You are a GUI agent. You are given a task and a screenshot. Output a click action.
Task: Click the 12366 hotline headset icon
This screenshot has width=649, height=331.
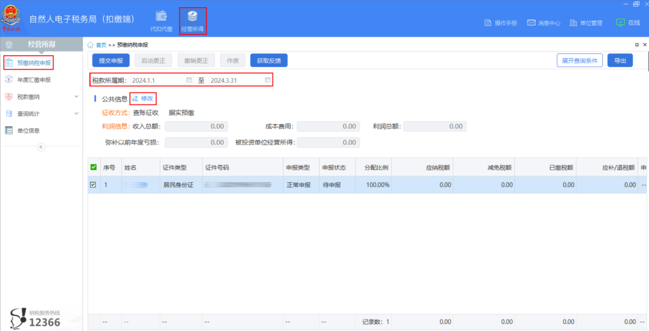click(x=18, y=318)
